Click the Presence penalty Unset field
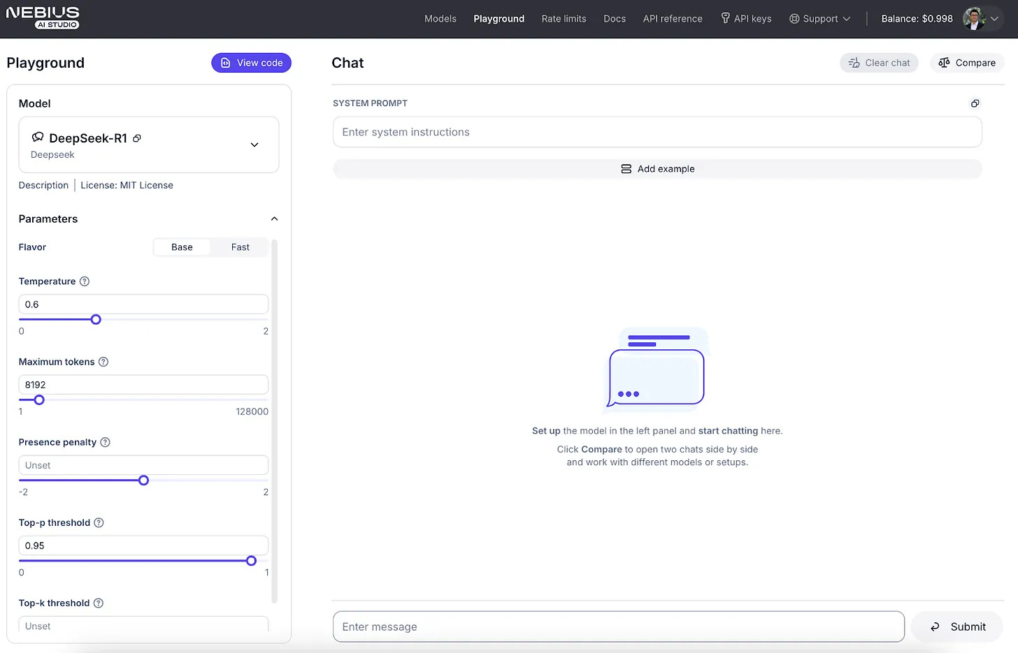Screen dimensions: 1018x653 tap(143, 465)
